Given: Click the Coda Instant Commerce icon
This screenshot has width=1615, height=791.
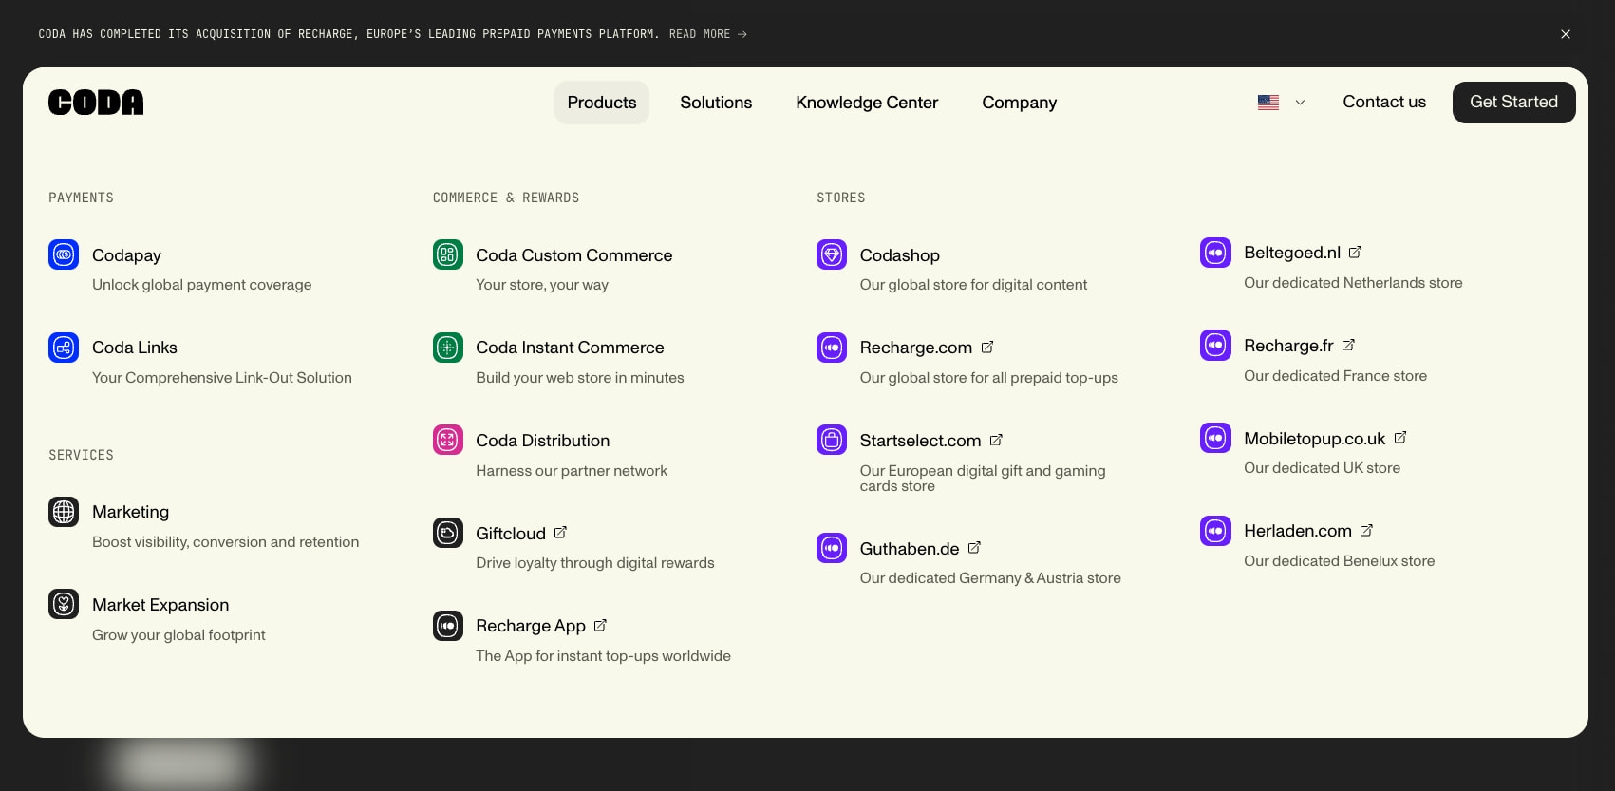Looking at the screenshot, I should (x=448, y=348).
